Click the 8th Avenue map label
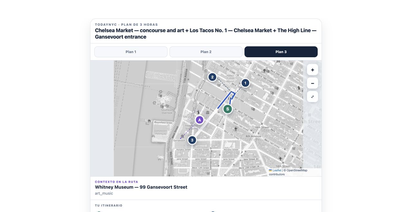Viewport: 412px width, 212px height. click(x=253, y=136)
